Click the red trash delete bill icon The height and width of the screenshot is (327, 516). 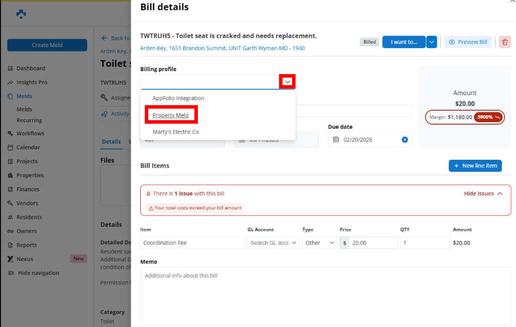coord(505,42)
